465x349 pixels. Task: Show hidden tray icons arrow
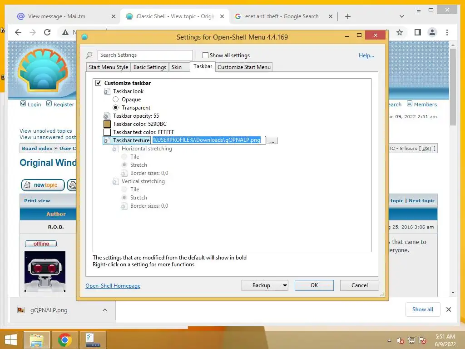tap(389, 340)
